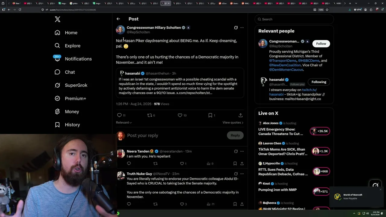Open the @TransportDems mention link

(283, 61)
